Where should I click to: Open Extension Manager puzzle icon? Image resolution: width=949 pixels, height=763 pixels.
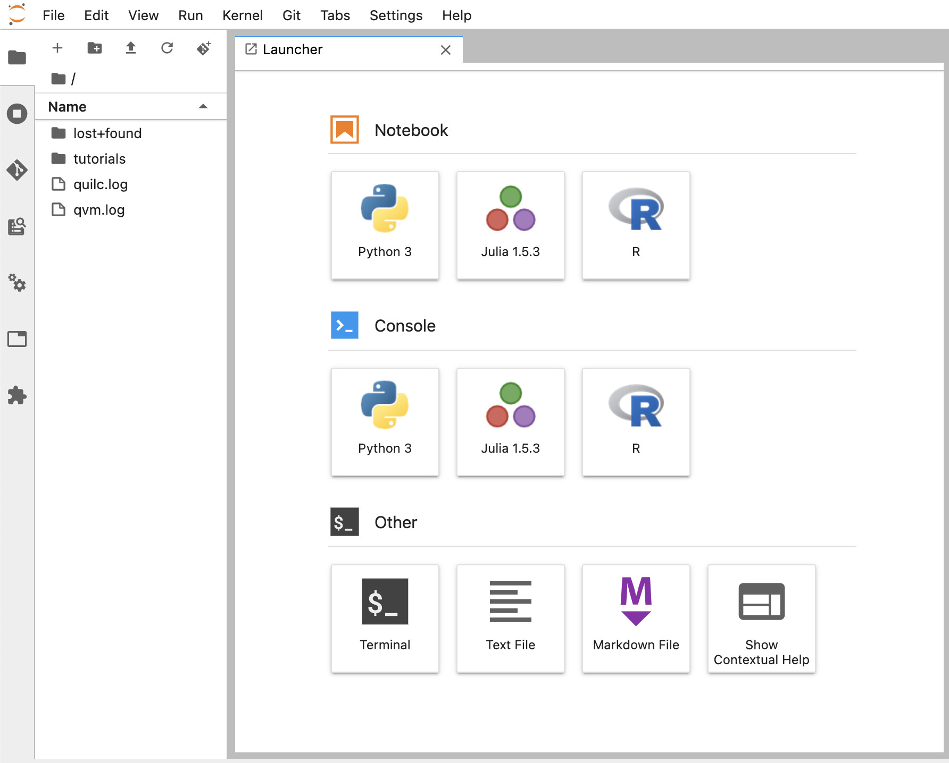tap(17, 395)
